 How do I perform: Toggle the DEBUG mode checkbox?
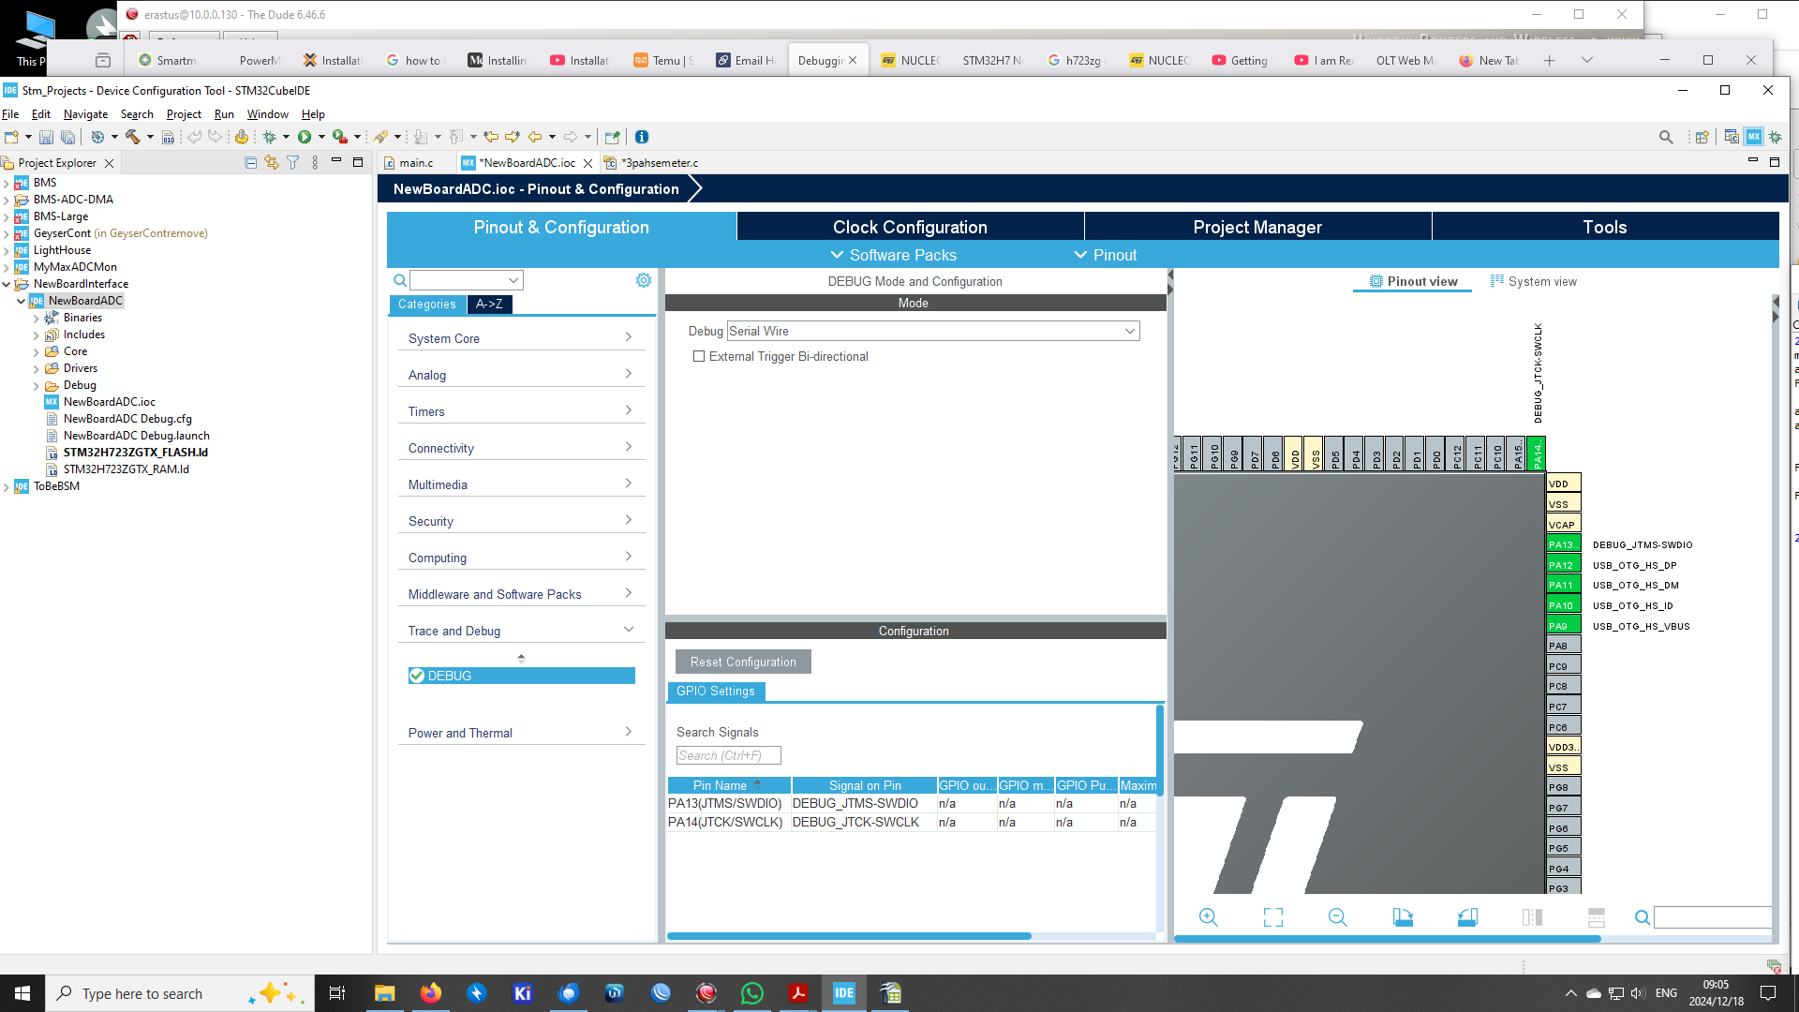click(x=417, y=675)
